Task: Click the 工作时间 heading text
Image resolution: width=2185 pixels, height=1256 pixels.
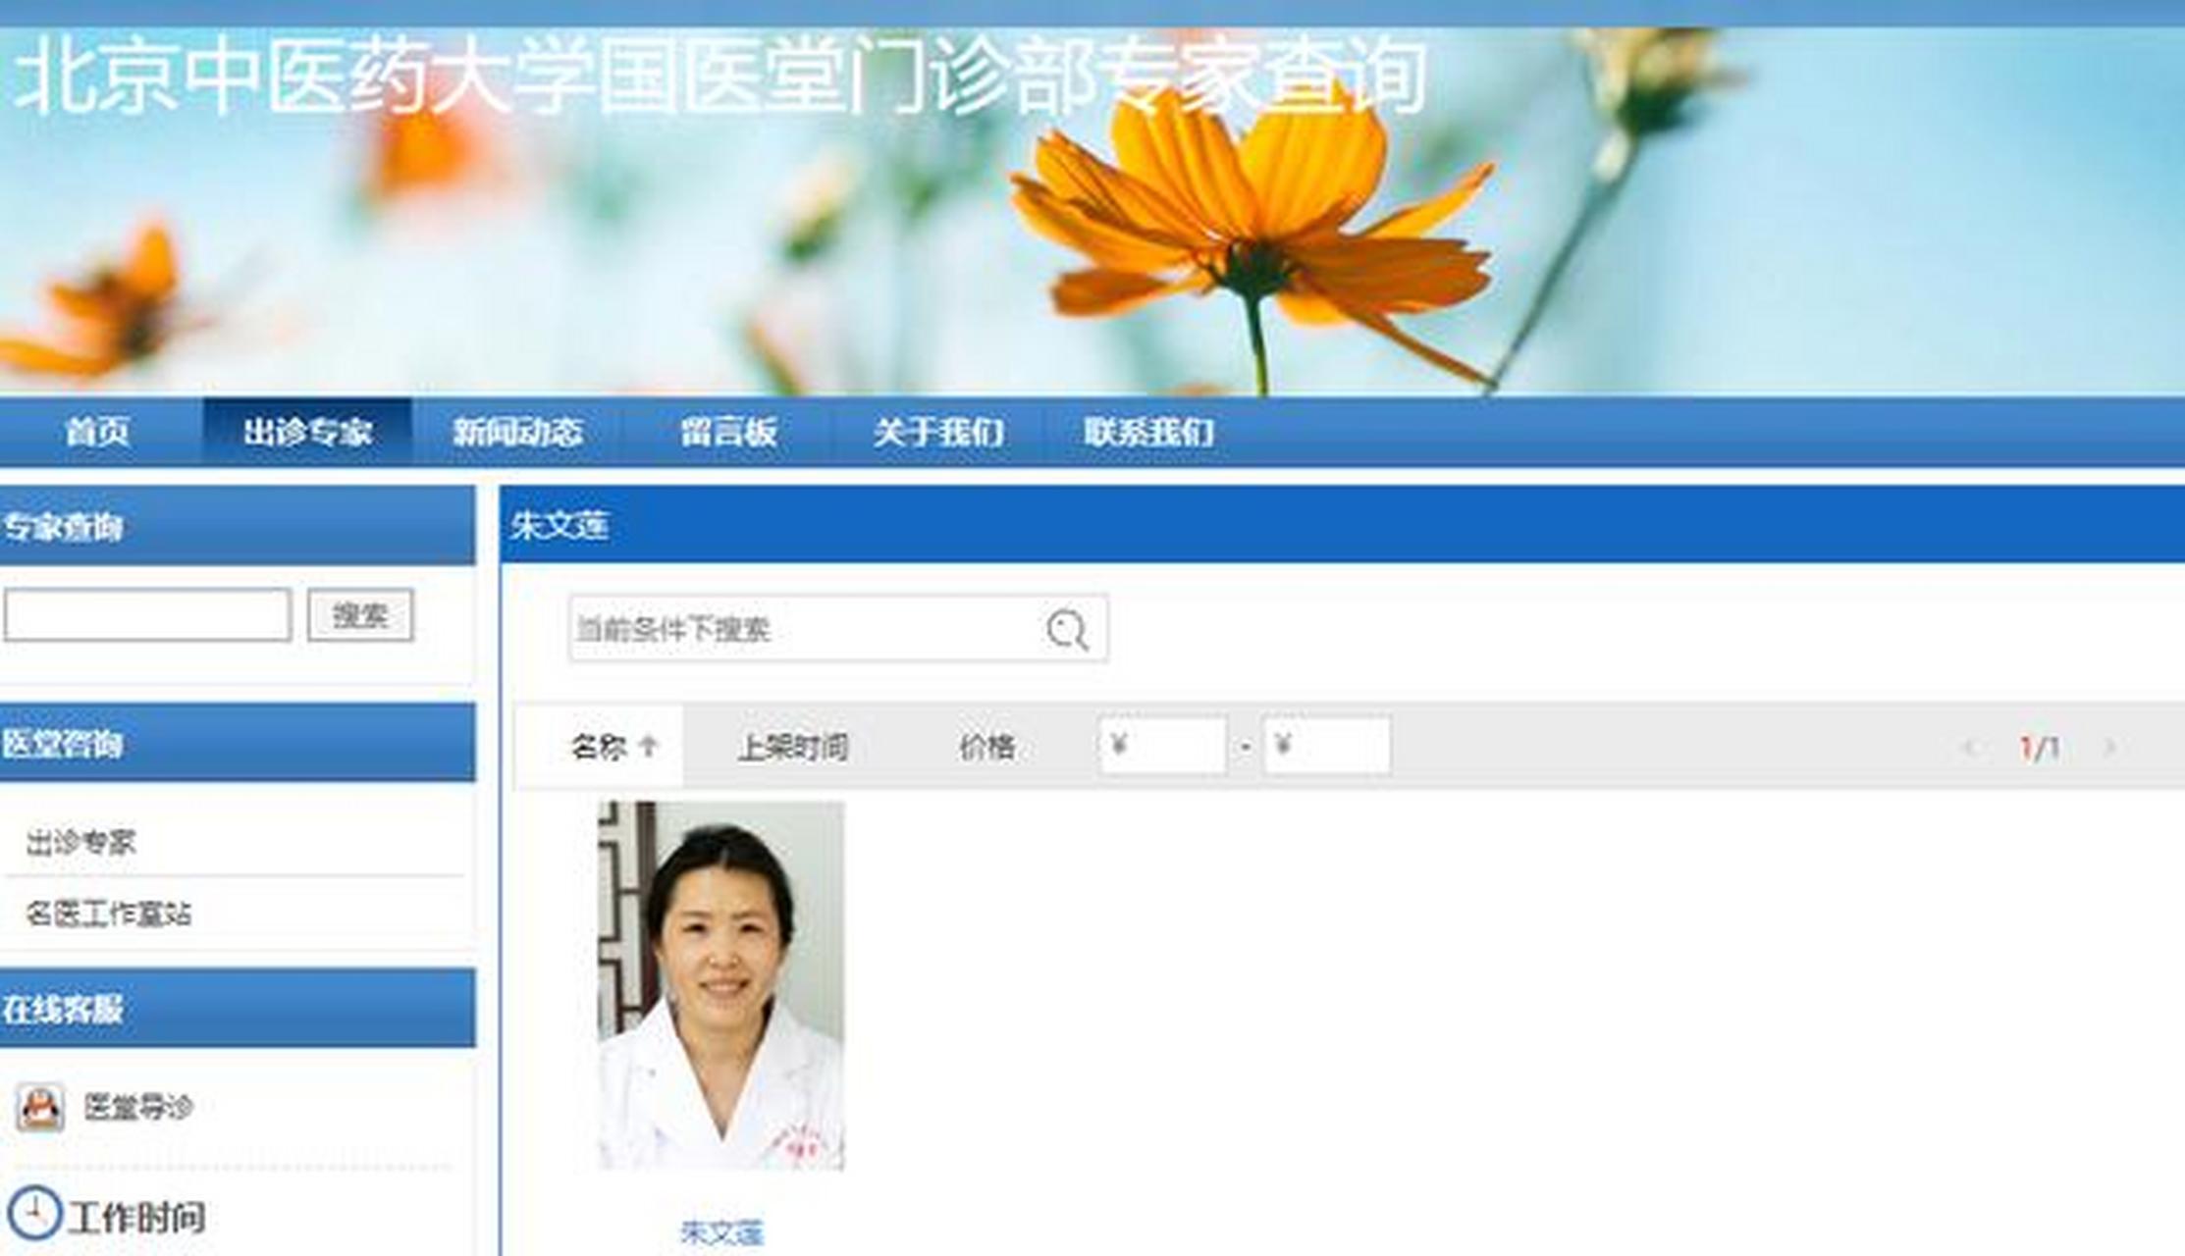Action: 136,1218
